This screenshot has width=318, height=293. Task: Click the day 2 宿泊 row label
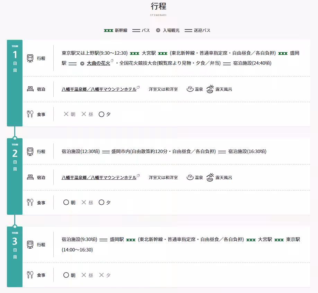tap(41, 178)
